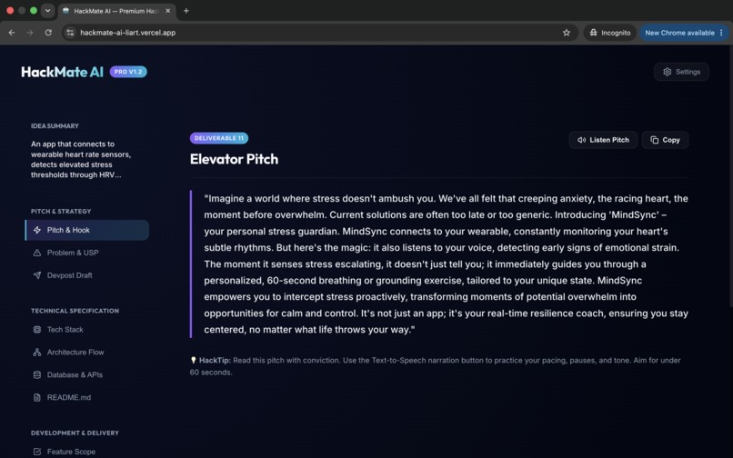
Task: Open Database & APIs section
Action: (87, 374)
